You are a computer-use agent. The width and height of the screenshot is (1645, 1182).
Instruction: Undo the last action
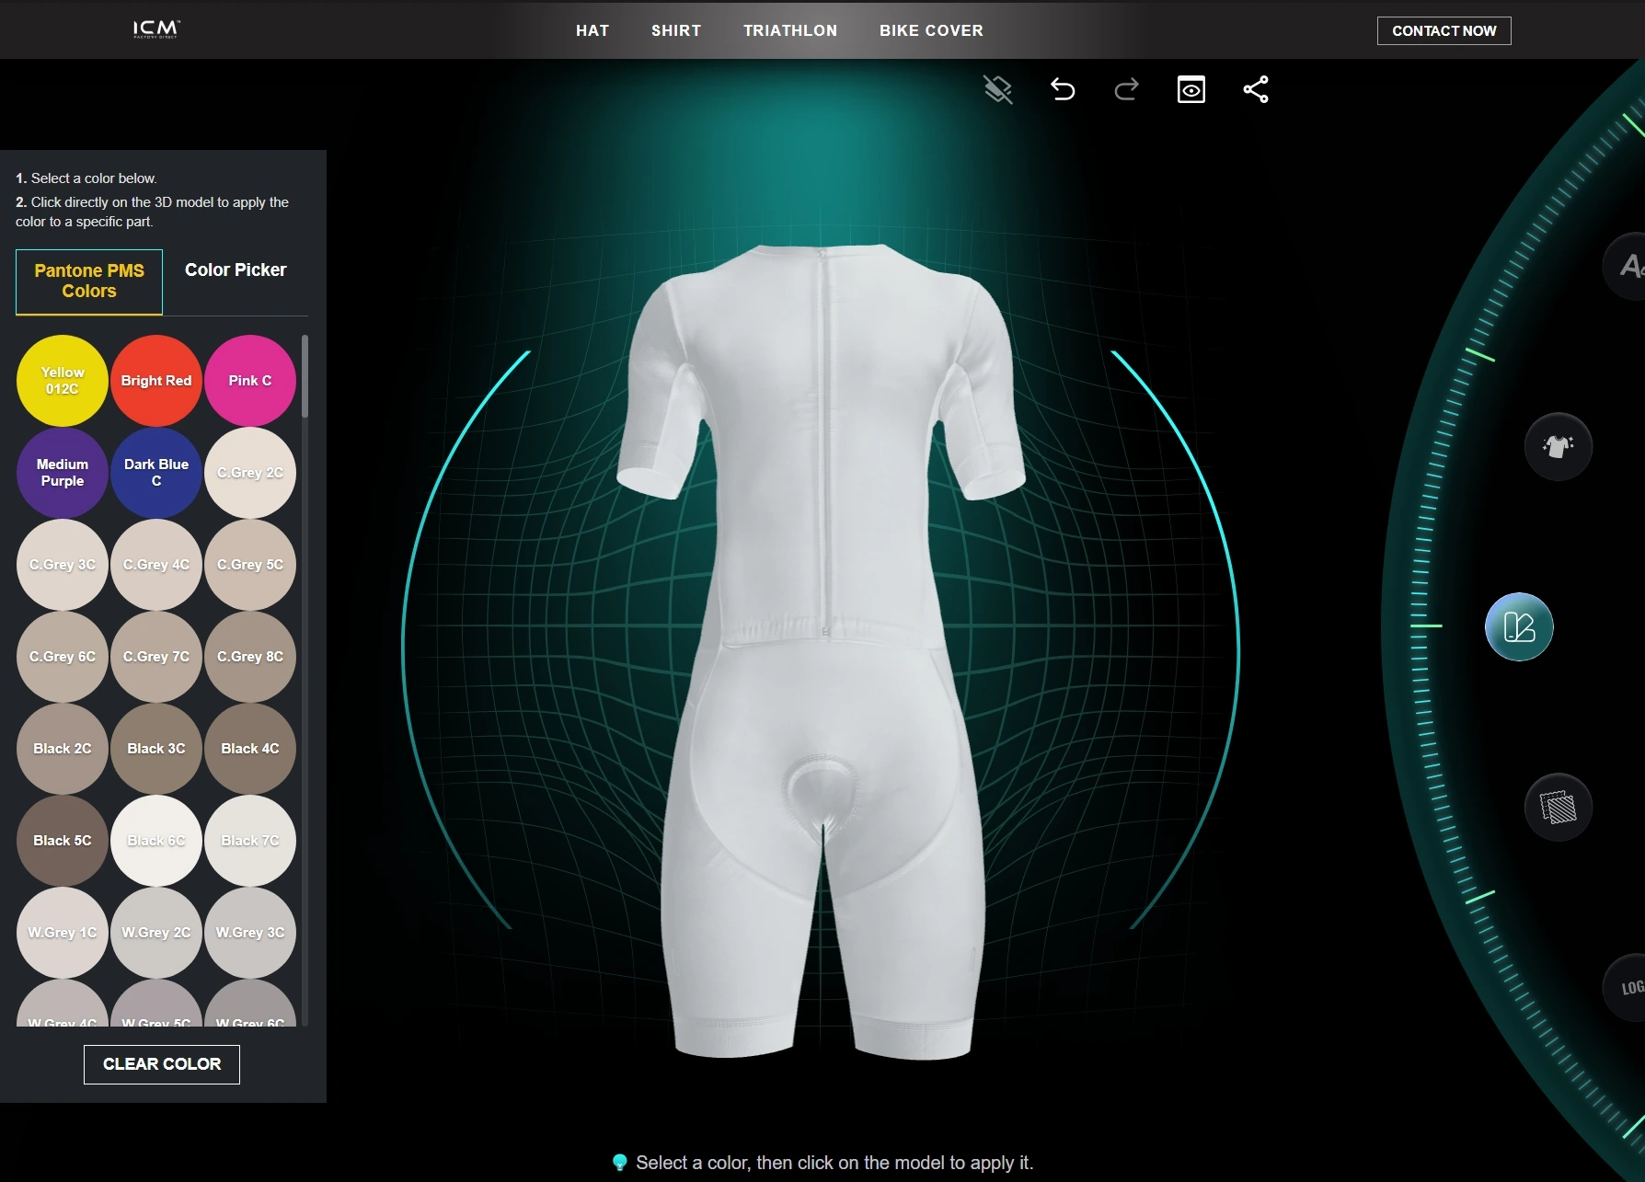pyautogui.click(x=1063, y=89)
